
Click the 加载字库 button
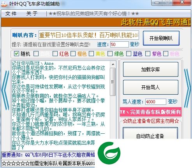coord(150,69)
